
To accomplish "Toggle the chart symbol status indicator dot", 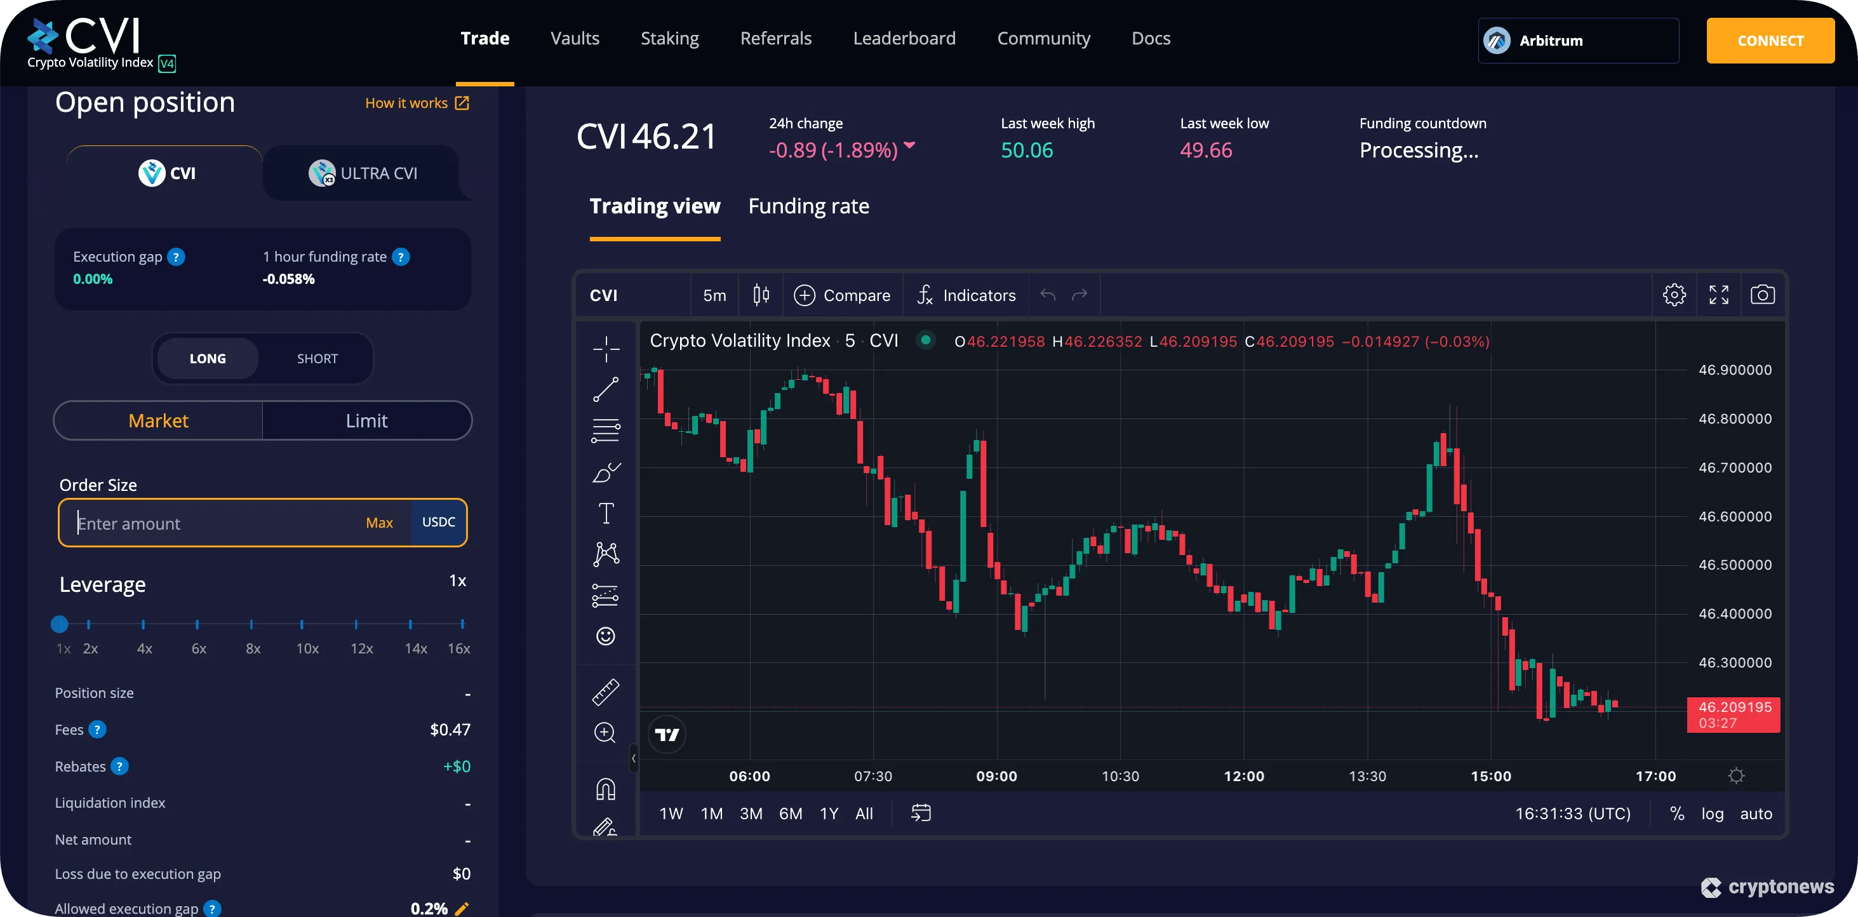I will [x=925, y=340].
